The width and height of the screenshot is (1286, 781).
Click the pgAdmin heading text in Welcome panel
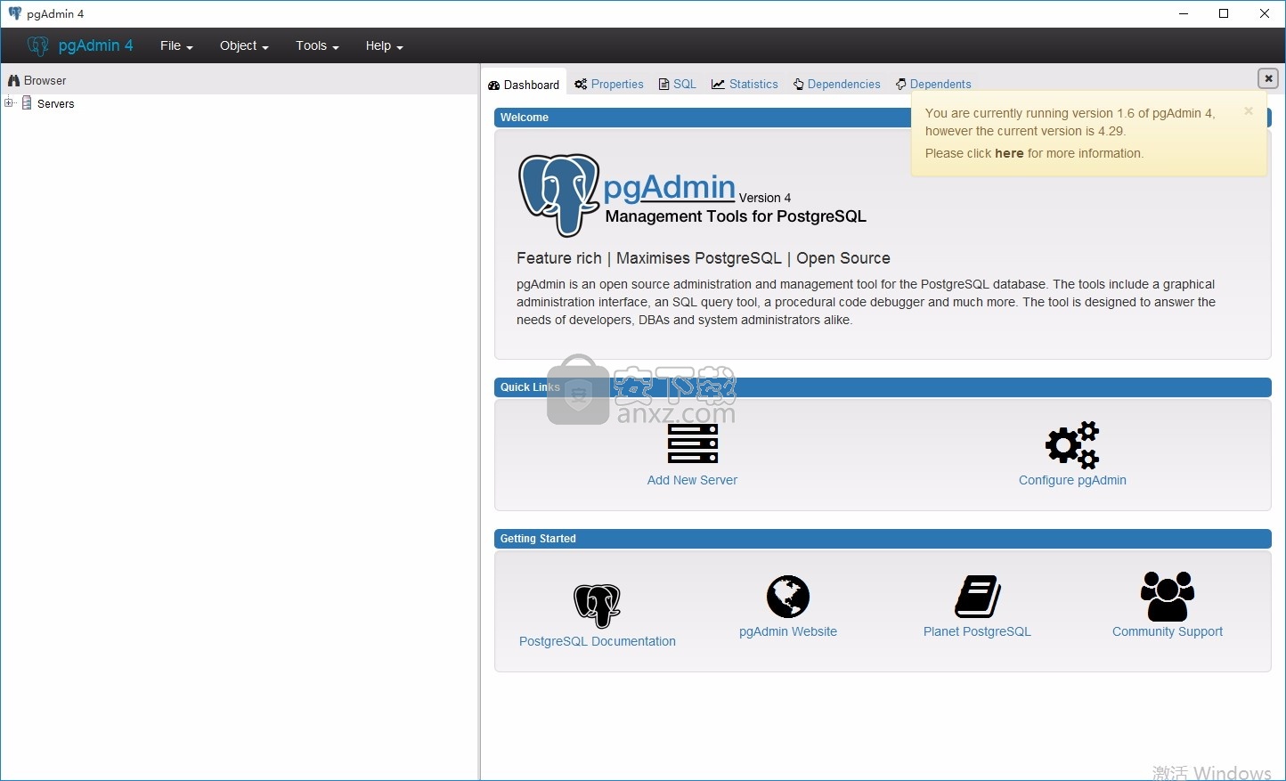(669, 188)
